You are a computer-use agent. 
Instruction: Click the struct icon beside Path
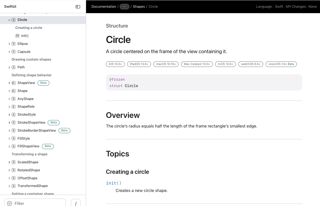coord(14,67)
